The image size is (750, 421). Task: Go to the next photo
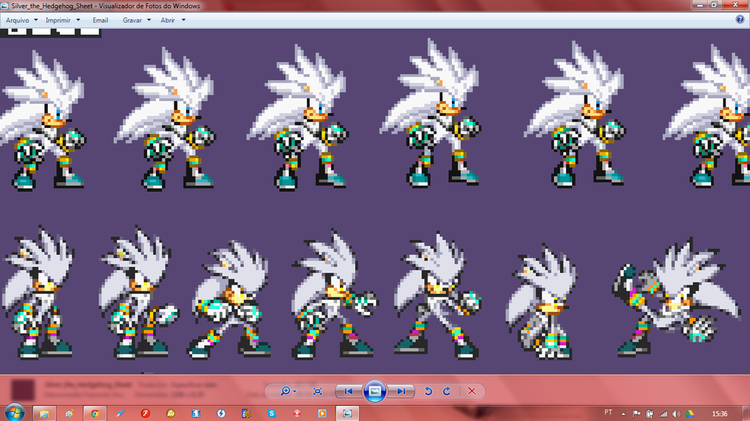[401, 391]
